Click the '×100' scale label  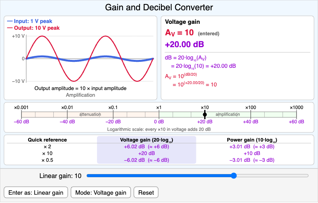pyautogui.click(x=251, y=107)
